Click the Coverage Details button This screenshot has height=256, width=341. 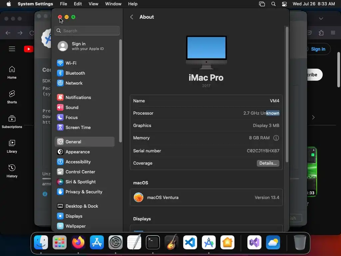point(268,163)
